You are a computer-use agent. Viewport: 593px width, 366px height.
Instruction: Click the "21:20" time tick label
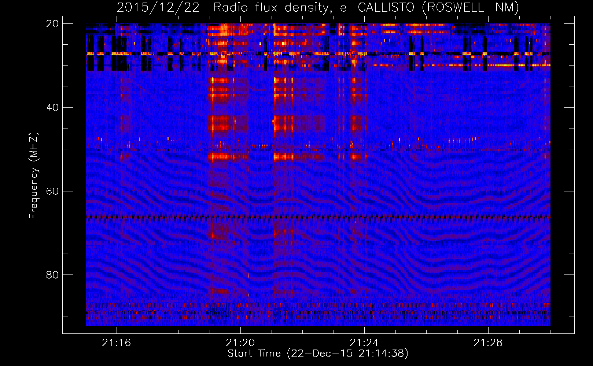coord(240,343)
